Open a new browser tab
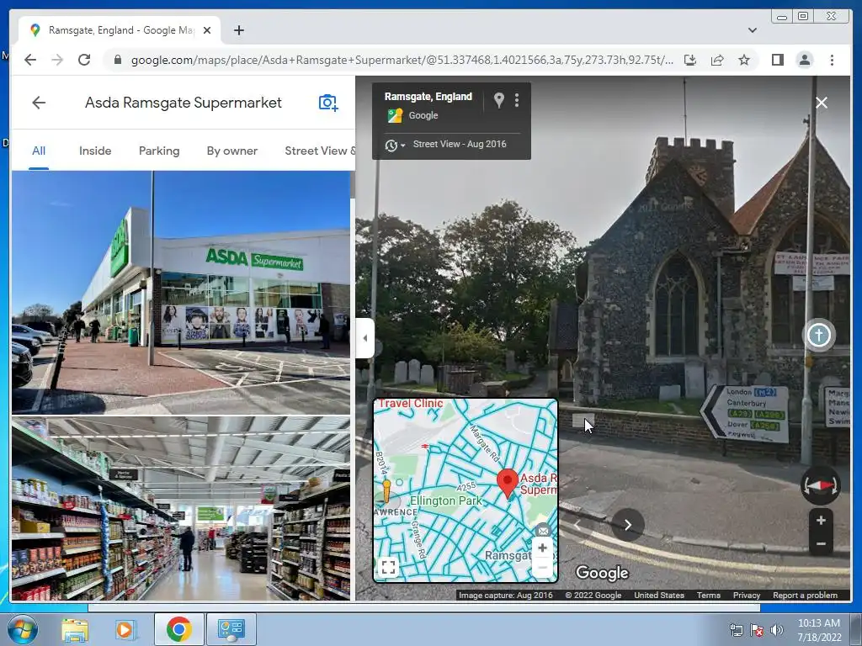 click(x=238, y=30)
